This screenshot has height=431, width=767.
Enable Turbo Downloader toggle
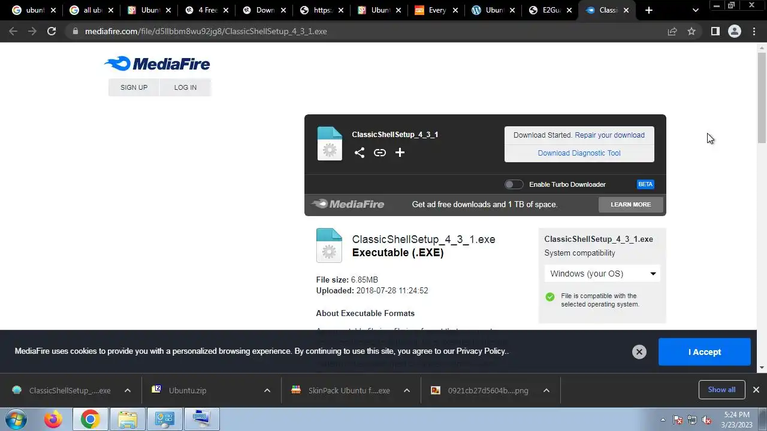514,184
